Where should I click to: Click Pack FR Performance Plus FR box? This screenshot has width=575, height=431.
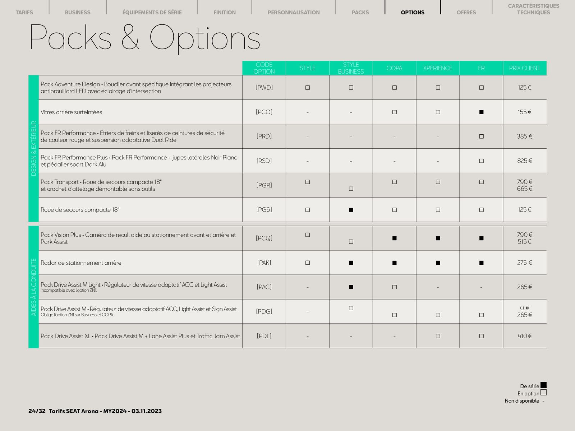[x=481, y=161]
